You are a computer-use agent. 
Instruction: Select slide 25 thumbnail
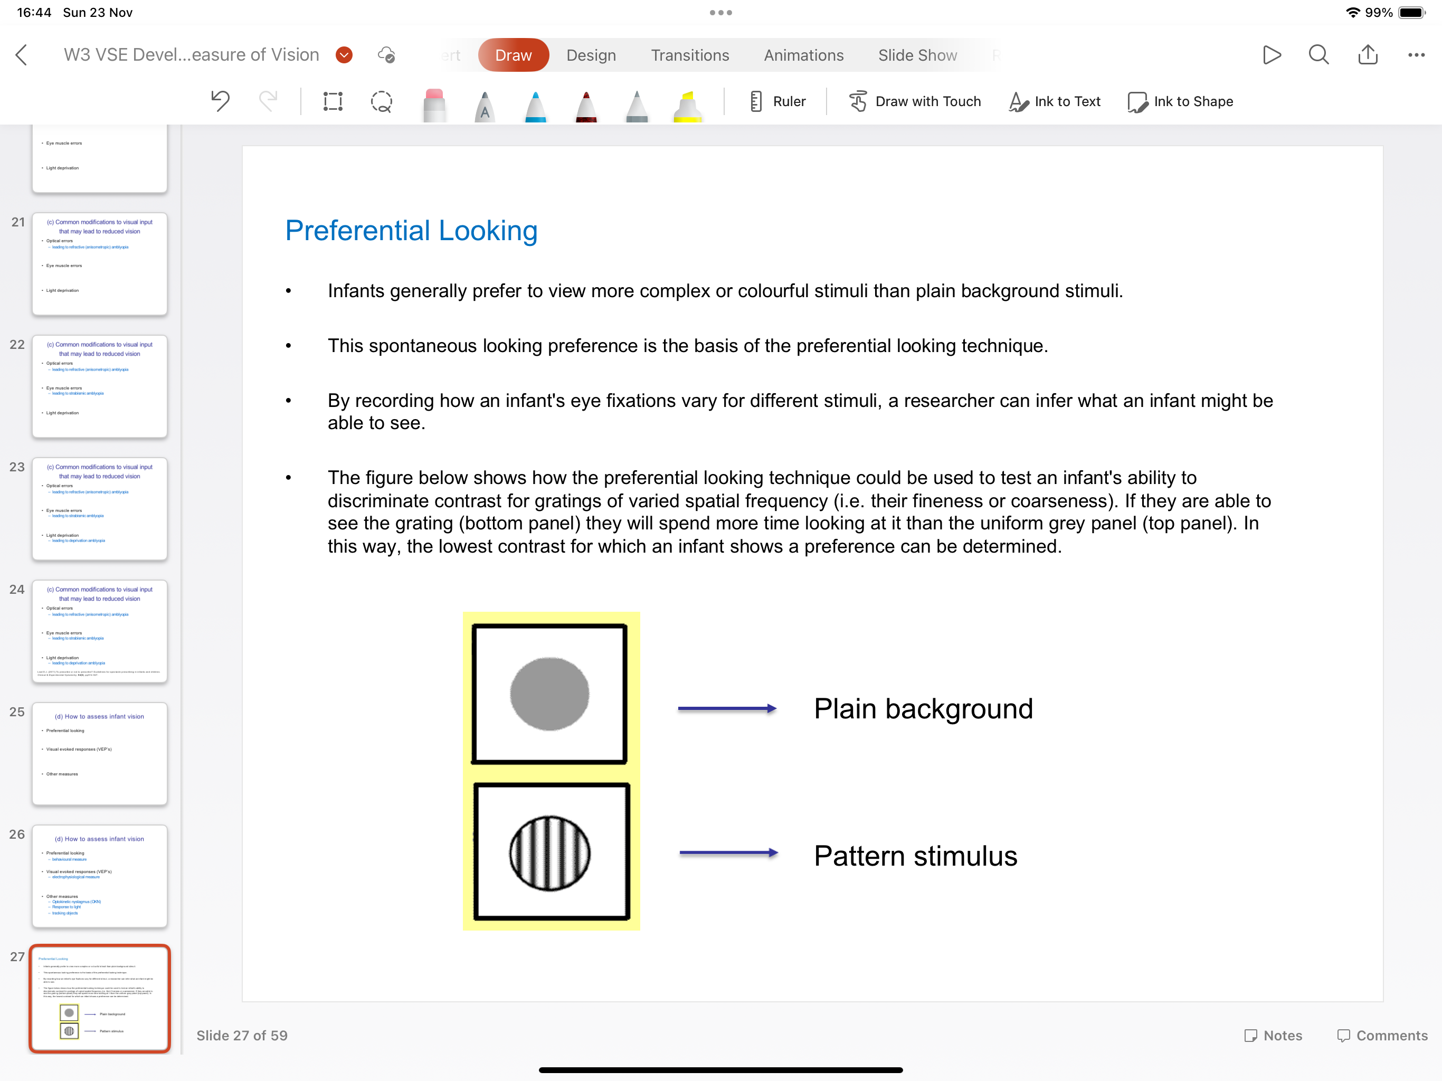[x=100, y=753]
